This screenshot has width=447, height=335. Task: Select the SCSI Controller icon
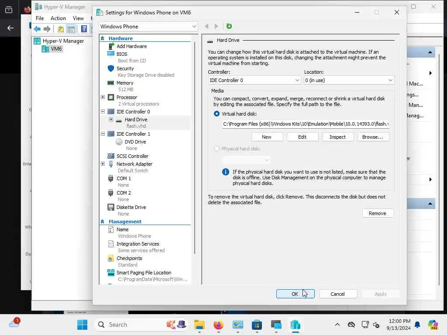pos(111,156)
